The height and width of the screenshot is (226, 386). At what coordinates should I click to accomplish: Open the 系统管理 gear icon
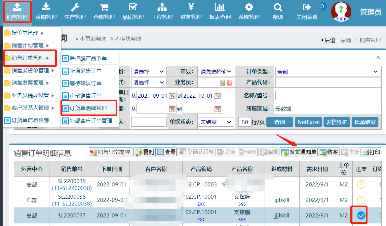coord(249,7)
